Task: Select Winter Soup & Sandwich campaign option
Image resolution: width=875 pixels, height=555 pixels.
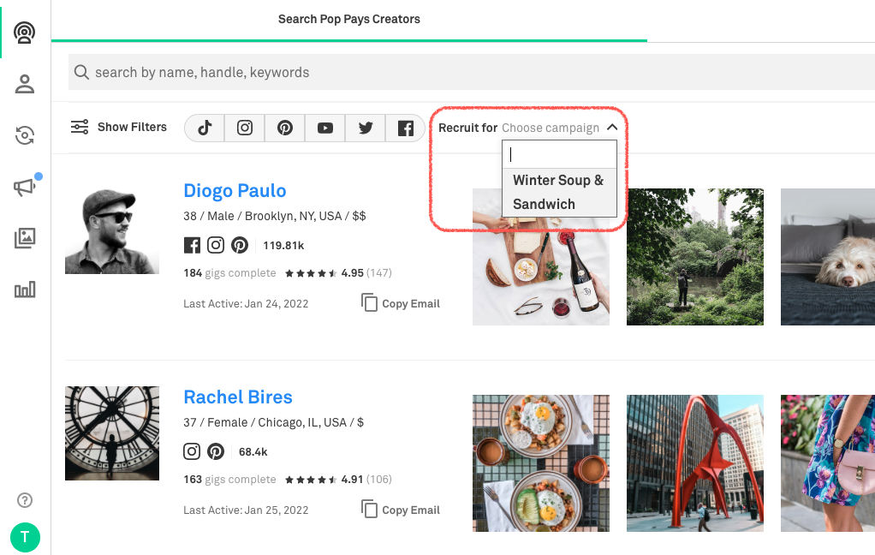Action: tap(558, 192)
